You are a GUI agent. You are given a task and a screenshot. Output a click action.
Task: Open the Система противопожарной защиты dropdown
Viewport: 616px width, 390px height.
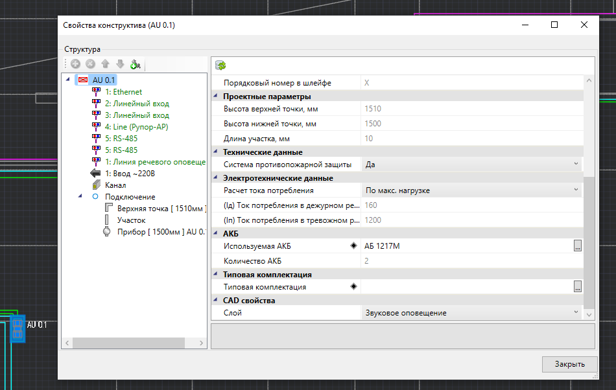coord(576,165)
